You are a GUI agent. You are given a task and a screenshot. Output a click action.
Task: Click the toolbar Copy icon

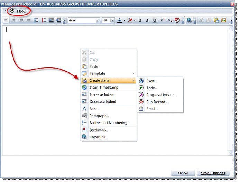pyautogui.click(x=209, y=20)
